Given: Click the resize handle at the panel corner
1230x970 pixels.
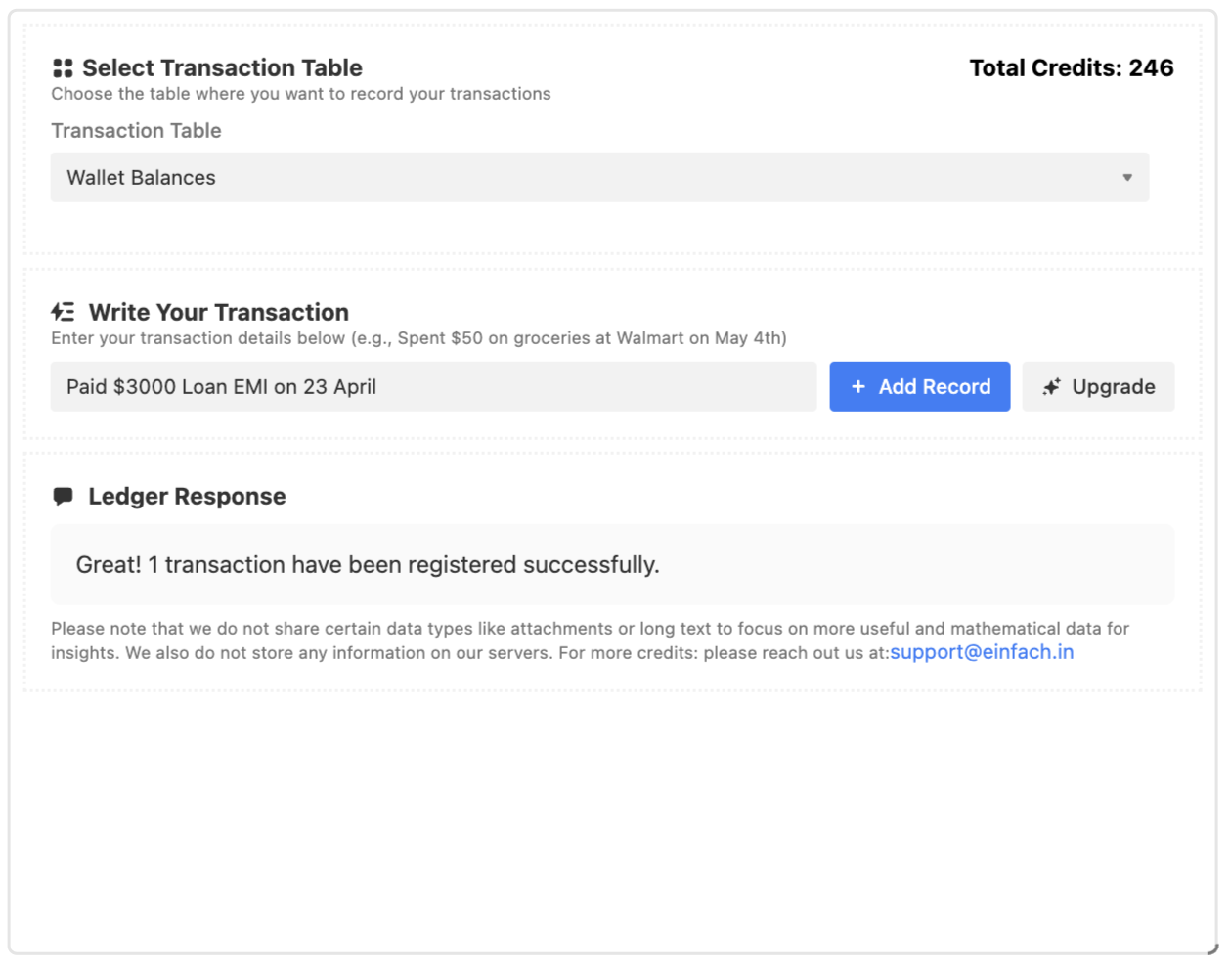Looking at the screenshot, I should click(1212, 949).
